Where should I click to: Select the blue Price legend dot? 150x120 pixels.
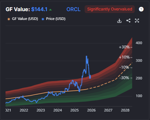(x=43, y=19)
